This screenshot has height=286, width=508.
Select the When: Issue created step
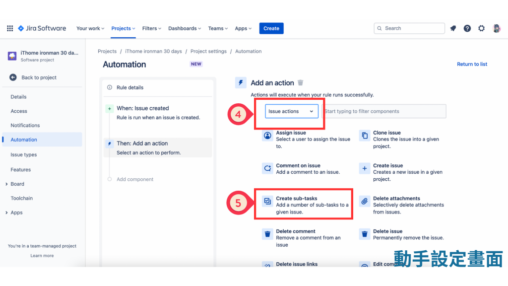(x=158, y=113)
